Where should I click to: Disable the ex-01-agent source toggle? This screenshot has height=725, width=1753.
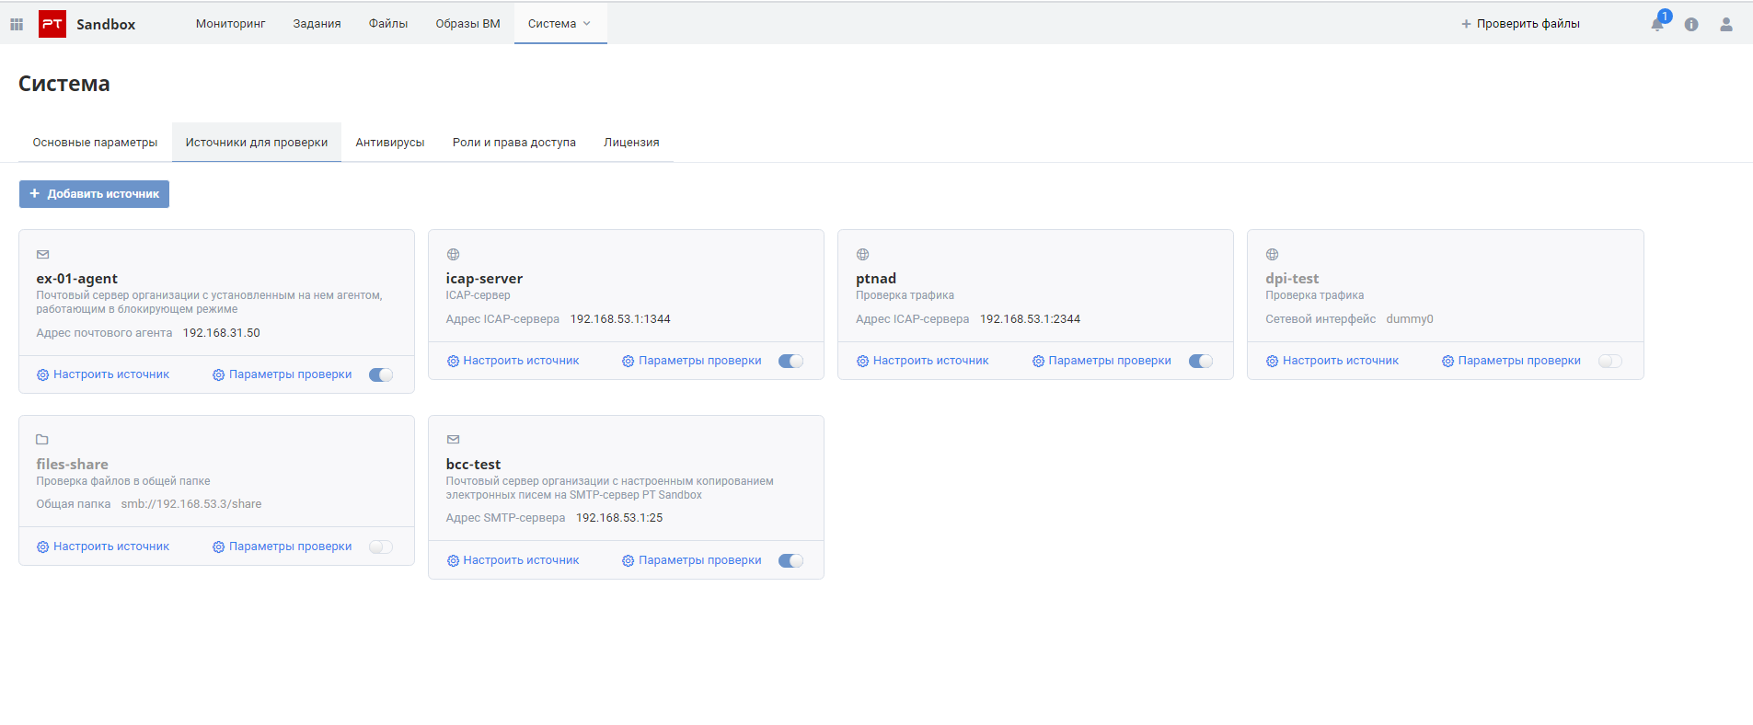pyautogui.click(x=381, y=374)
